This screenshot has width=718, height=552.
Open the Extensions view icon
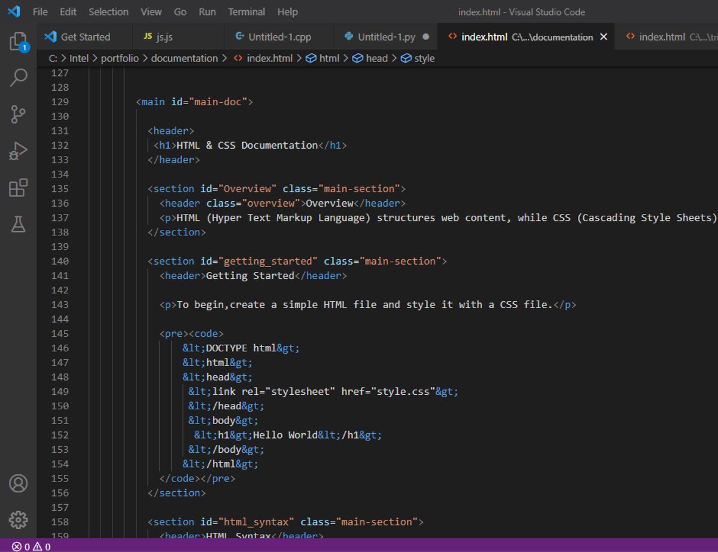(x=19, y=188)
